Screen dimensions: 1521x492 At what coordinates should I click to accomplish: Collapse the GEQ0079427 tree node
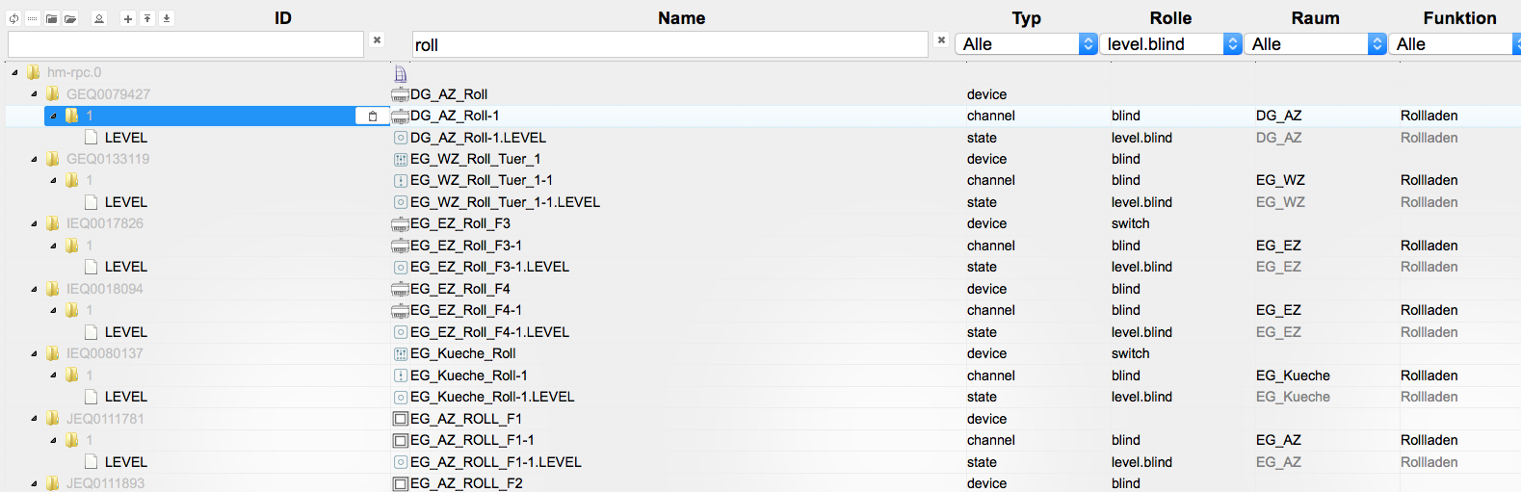tap(34, 94)
